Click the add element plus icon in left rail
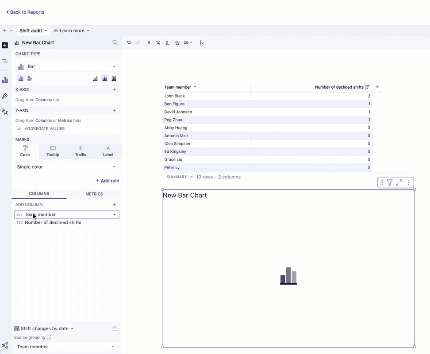The height and width of the screenshot is (354, 430). pyautogui.click(x=5, y=45)
